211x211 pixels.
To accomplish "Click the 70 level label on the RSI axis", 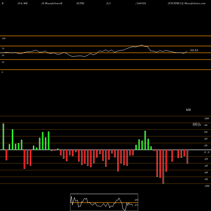I will click(3, 49).
